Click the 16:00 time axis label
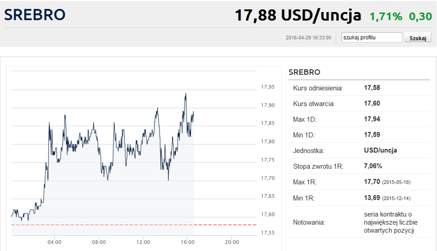Image resolution: width=437 pixels, height=251 pixels. click(188, 242)
